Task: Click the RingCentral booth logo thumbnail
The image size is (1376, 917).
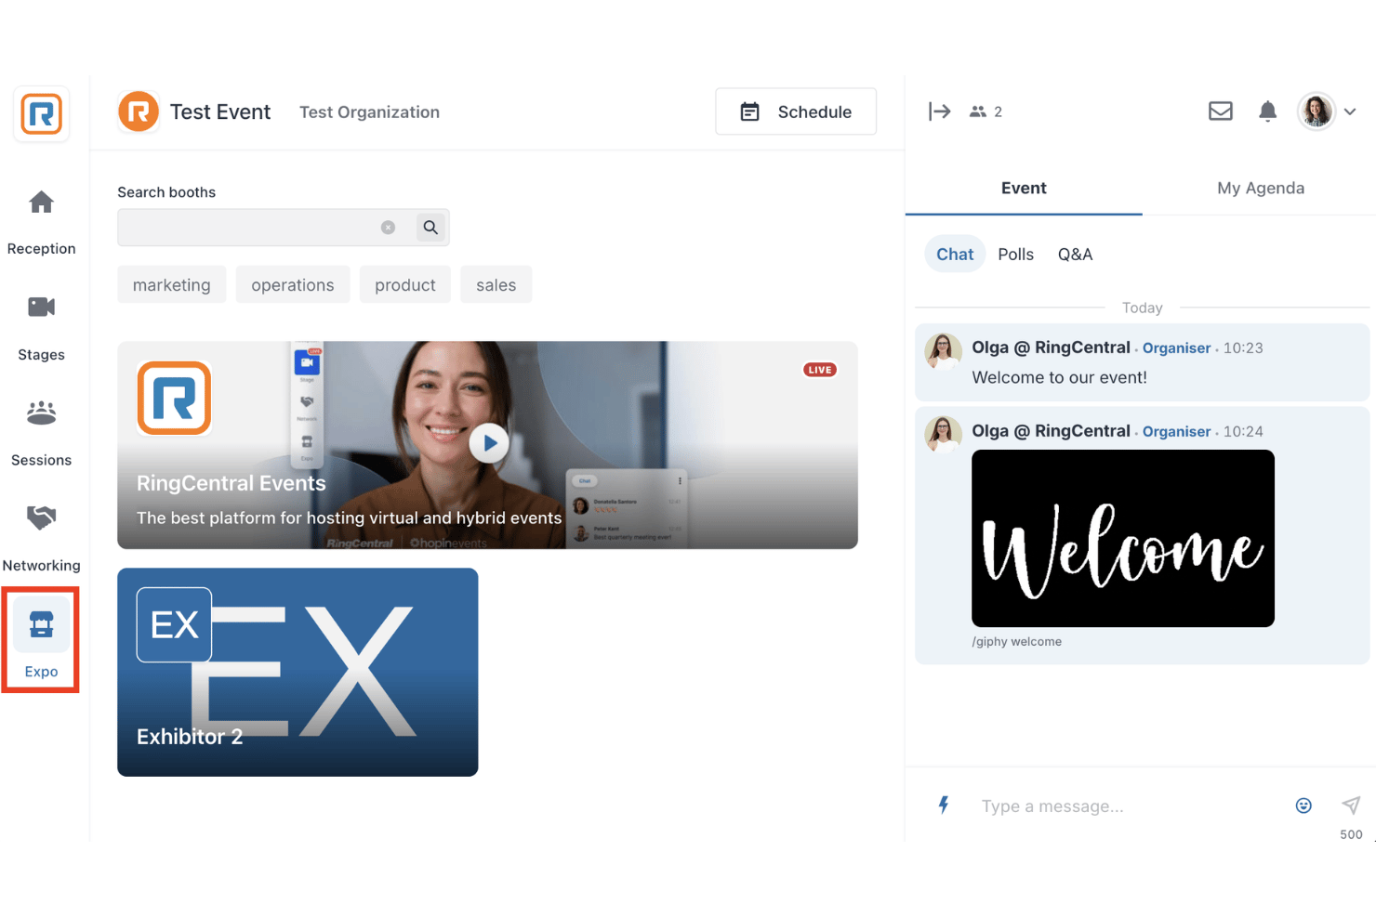Action: tap(174, 399)
